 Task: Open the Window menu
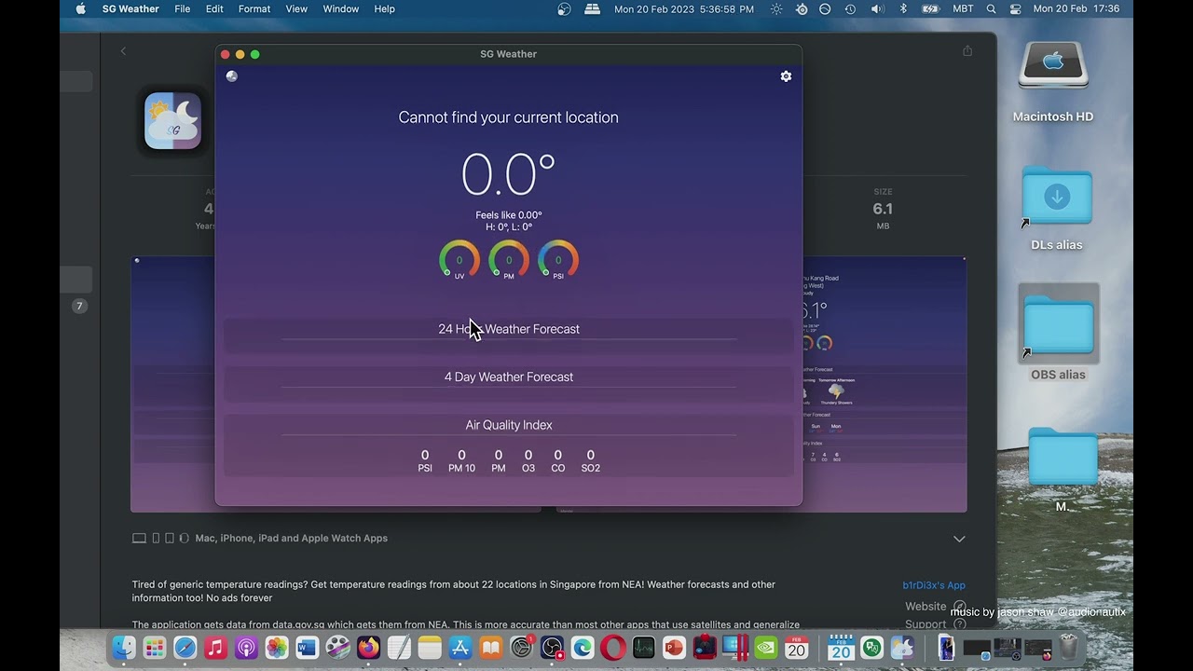pyautogui.click(x=341, y=8)
